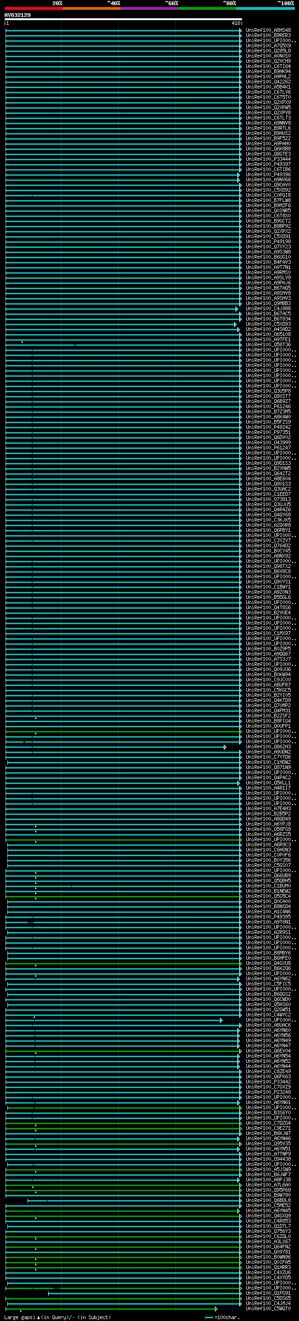The height and width of the screenshot is (1321, 299).
Task: Select label UniRef100_C4WYC2
Action: click(268, 1015)
